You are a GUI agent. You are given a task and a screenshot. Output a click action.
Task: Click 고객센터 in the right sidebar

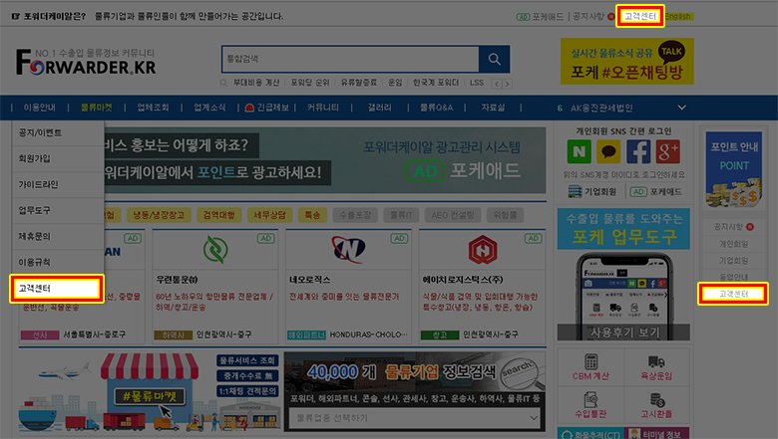click(733, 294)
